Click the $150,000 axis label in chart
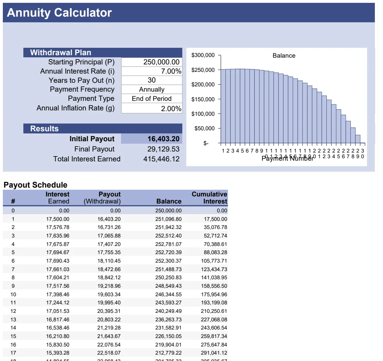The width and height of the screenshot is (383, 361). pos(203,99)
